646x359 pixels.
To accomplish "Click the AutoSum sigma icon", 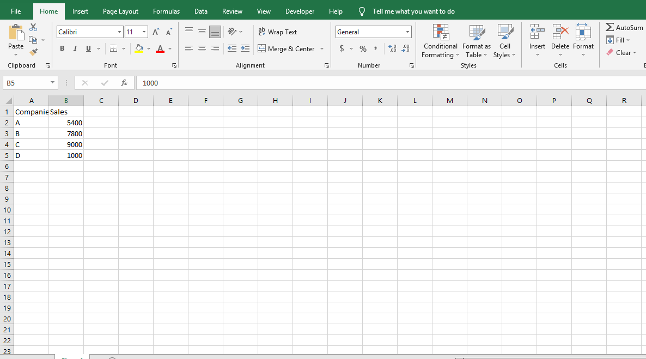I will click(610, 27).
